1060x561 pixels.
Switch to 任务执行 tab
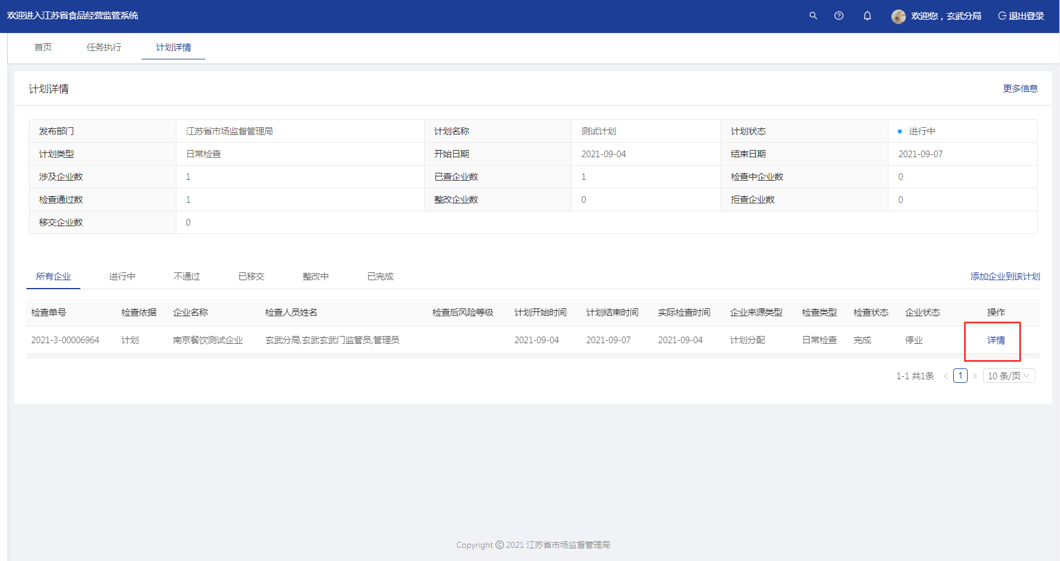[104, 47]
